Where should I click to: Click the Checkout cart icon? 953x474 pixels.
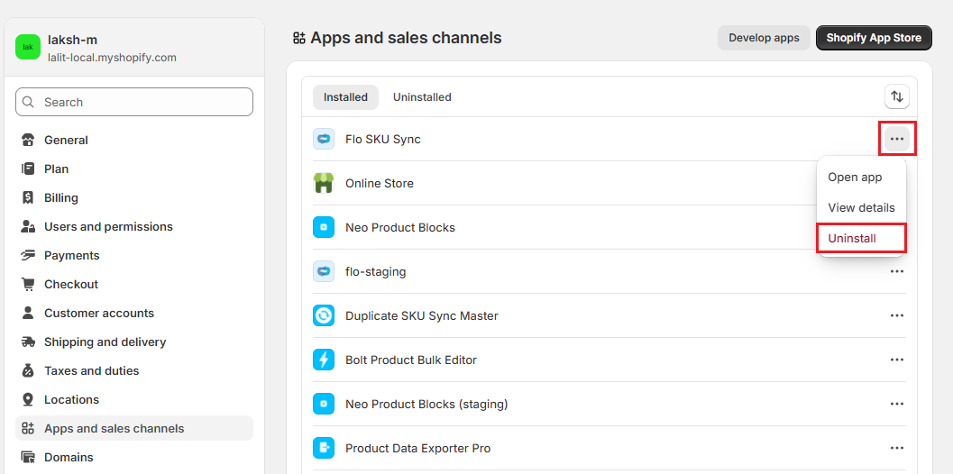tap(27, 285)
